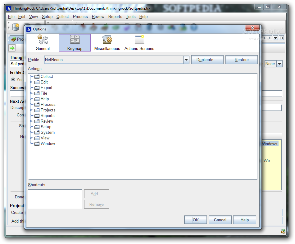This screenshot has height=244, width=295.
Task: Click the status bar icon at bottom right
Action: pyautogui.click(x=283, y=231)
